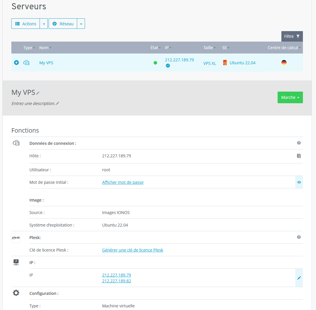Click the Images IONOS source value

click(116, 213)
